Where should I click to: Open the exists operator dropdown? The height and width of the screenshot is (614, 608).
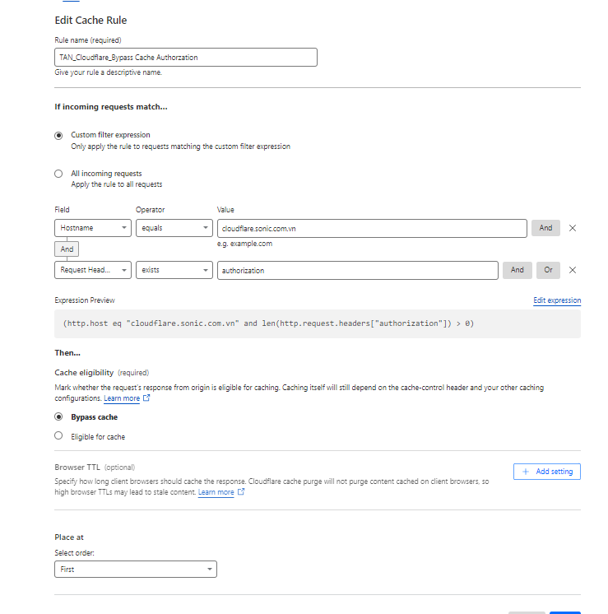point(174,270)
